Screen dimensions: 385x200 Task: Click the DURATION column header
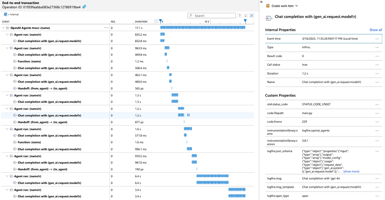coord(141,22)
